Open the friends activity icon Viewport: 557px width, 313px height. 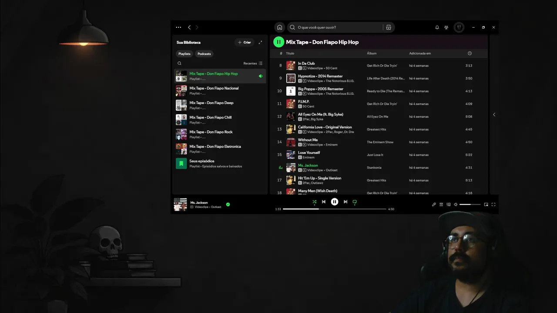pos(446,27)
